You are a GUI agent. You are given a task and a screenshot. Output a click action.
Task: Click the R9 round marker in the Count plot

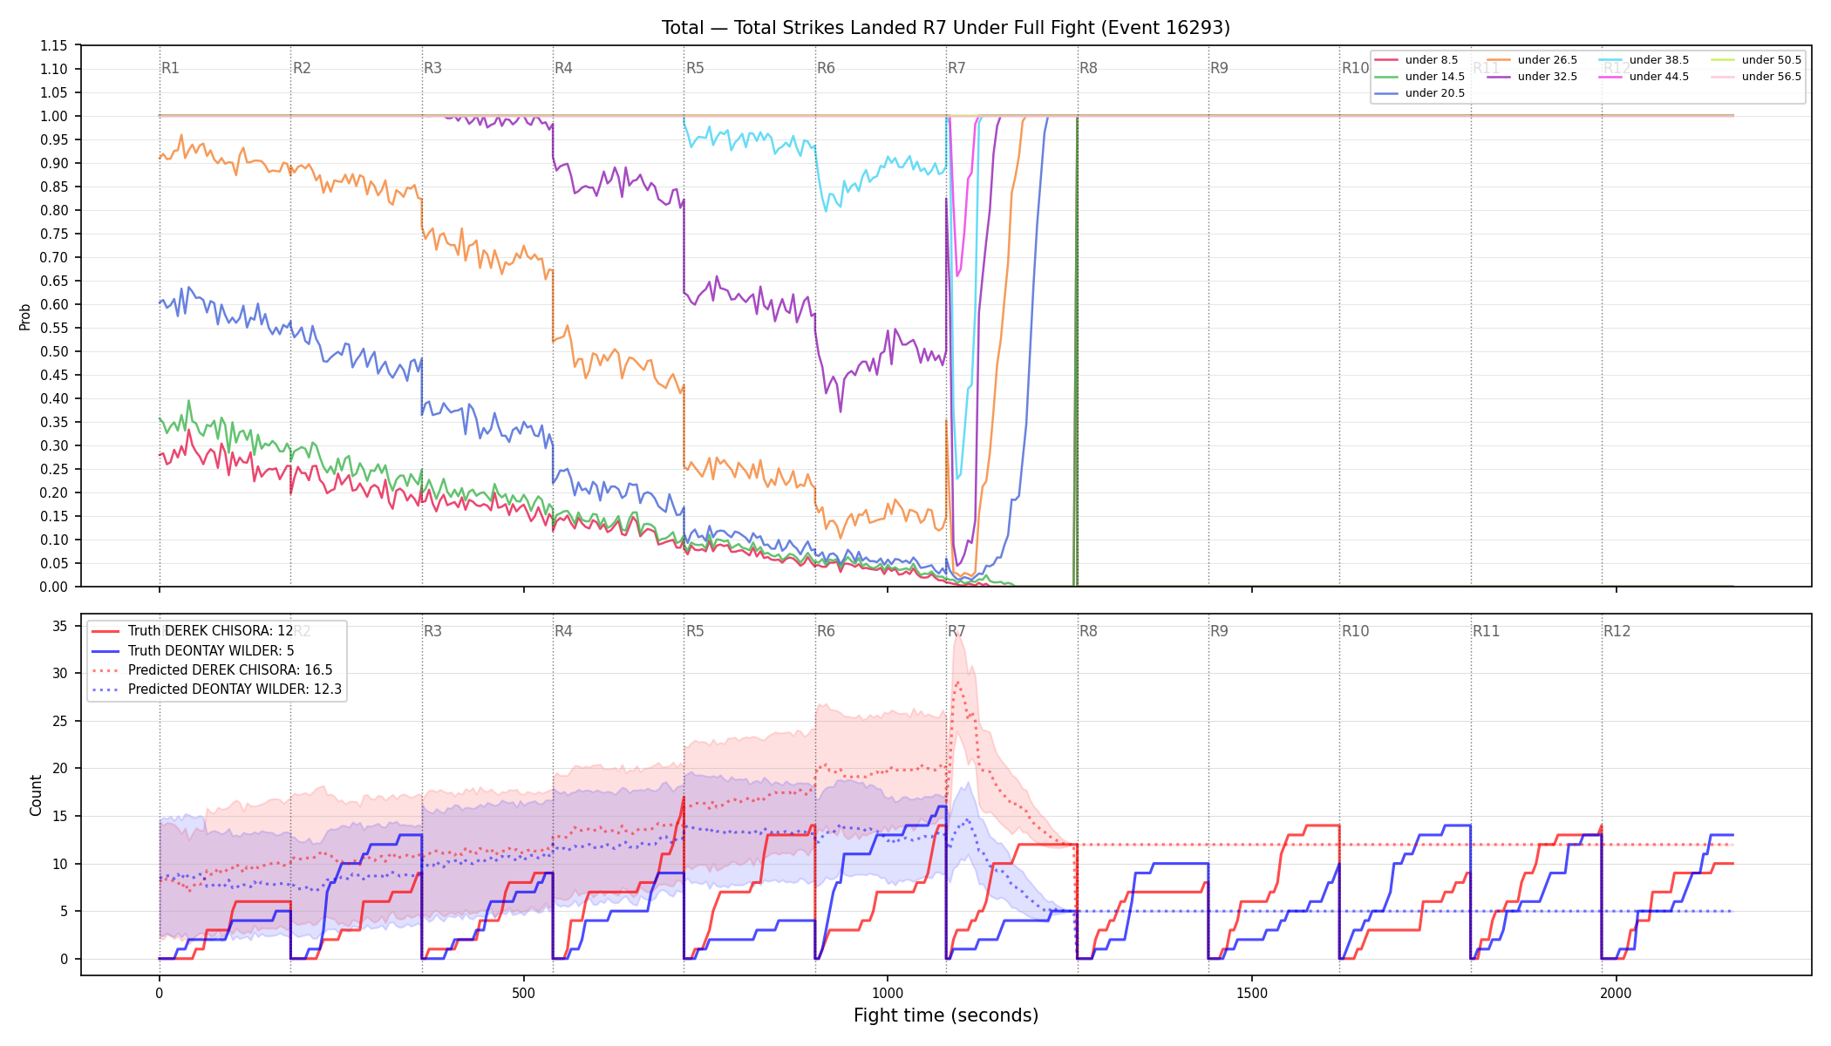point(1219,631)
